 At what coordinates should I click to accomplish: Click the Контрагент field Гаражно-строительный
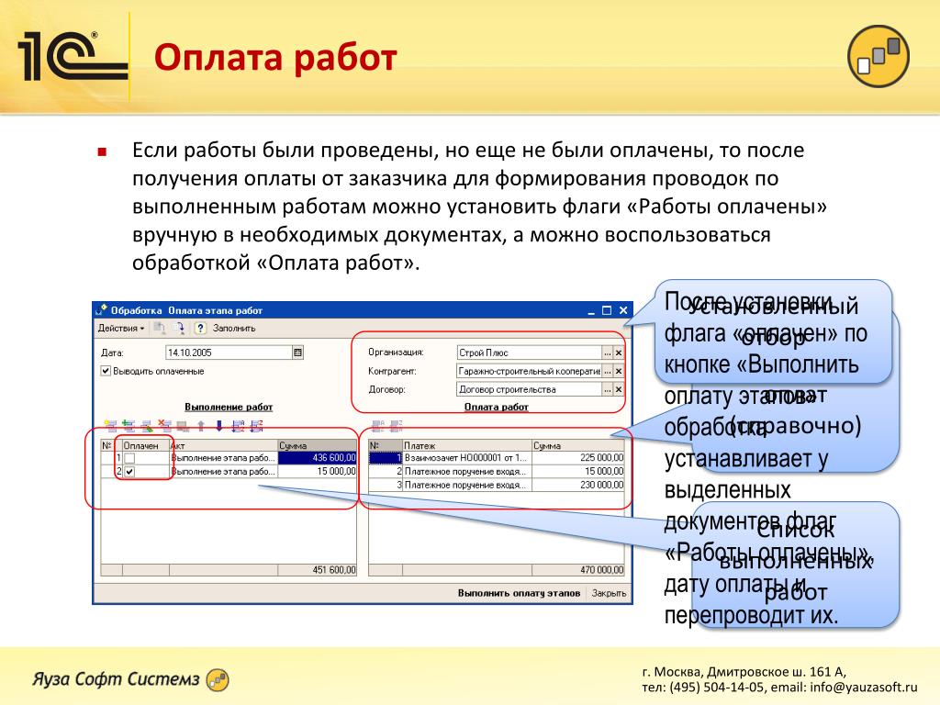tap(530, 371)
